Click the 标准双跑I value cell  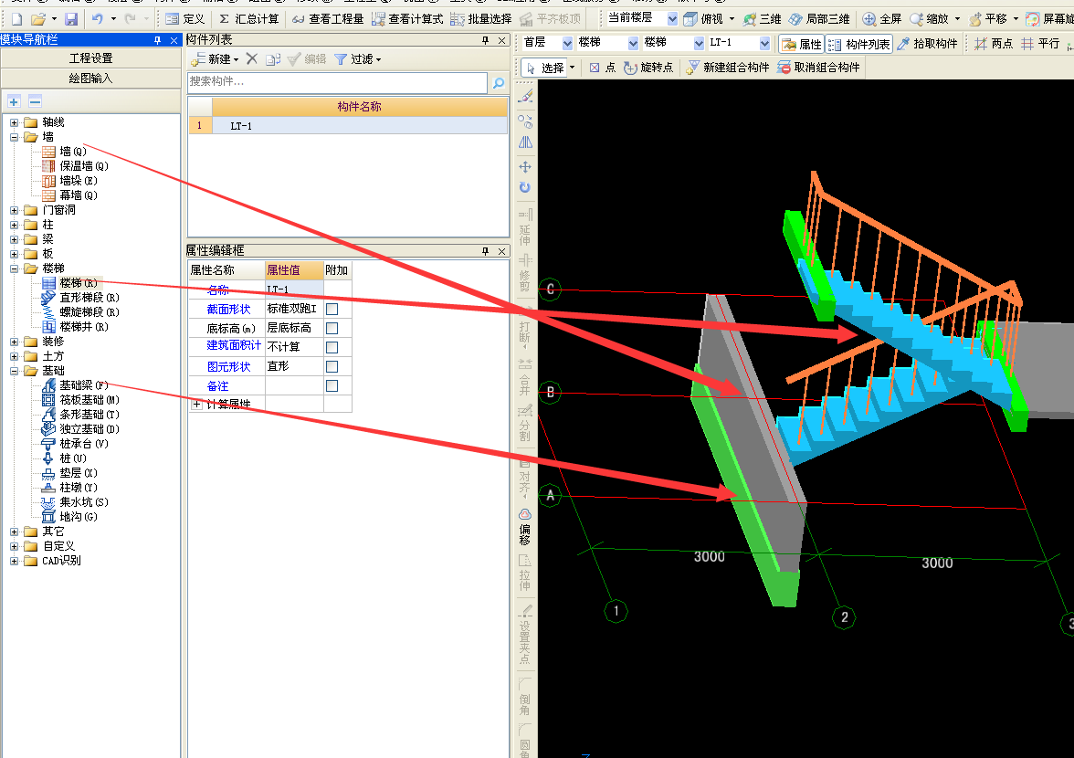pos(294,309)
